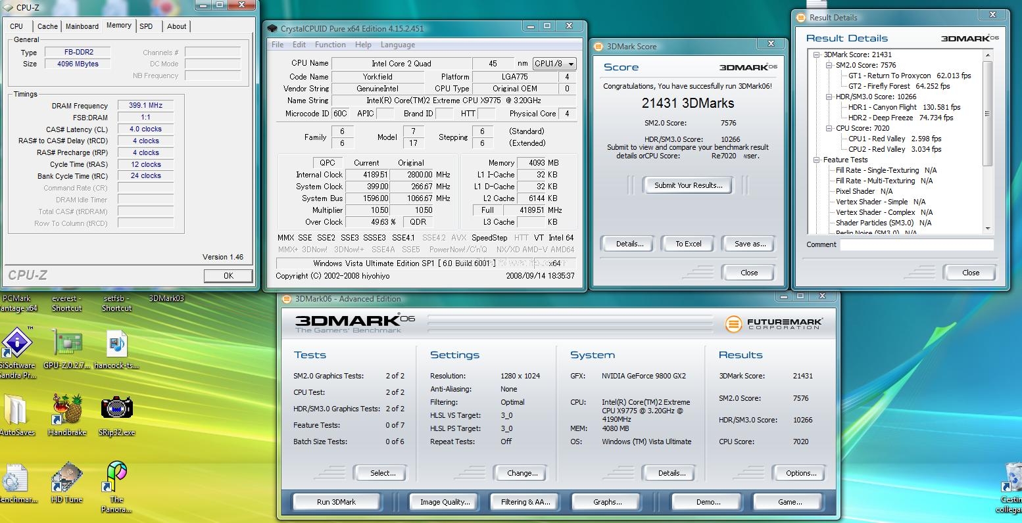The height and width of the screenshot is (523, 1022).
Task: Click the Graphs button in 3DMark06
Action: [607, 502]
